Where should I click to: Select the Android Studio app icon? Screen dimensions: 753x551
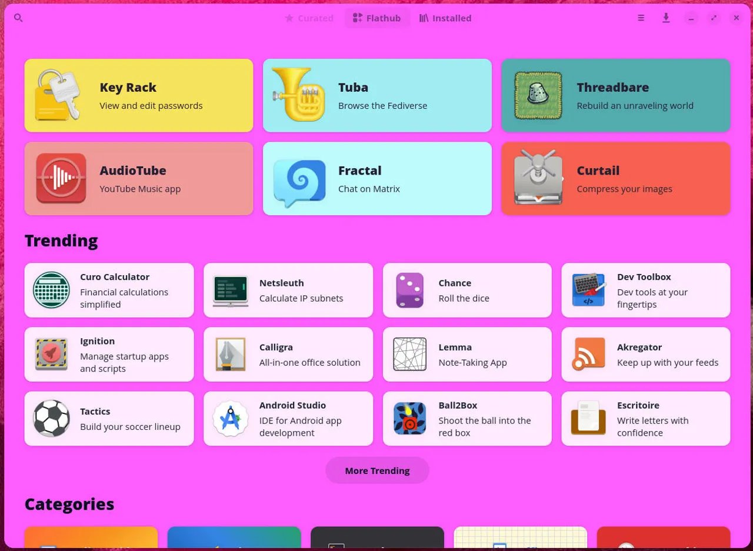coord(231,418)
